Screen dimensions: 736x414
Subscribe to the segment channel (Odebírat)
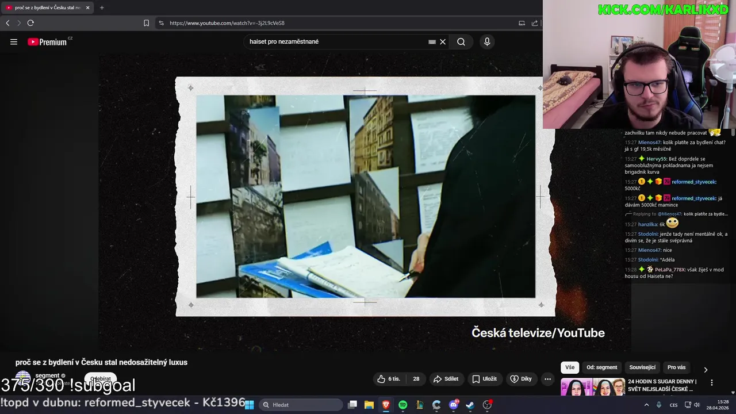pos(101,379)
